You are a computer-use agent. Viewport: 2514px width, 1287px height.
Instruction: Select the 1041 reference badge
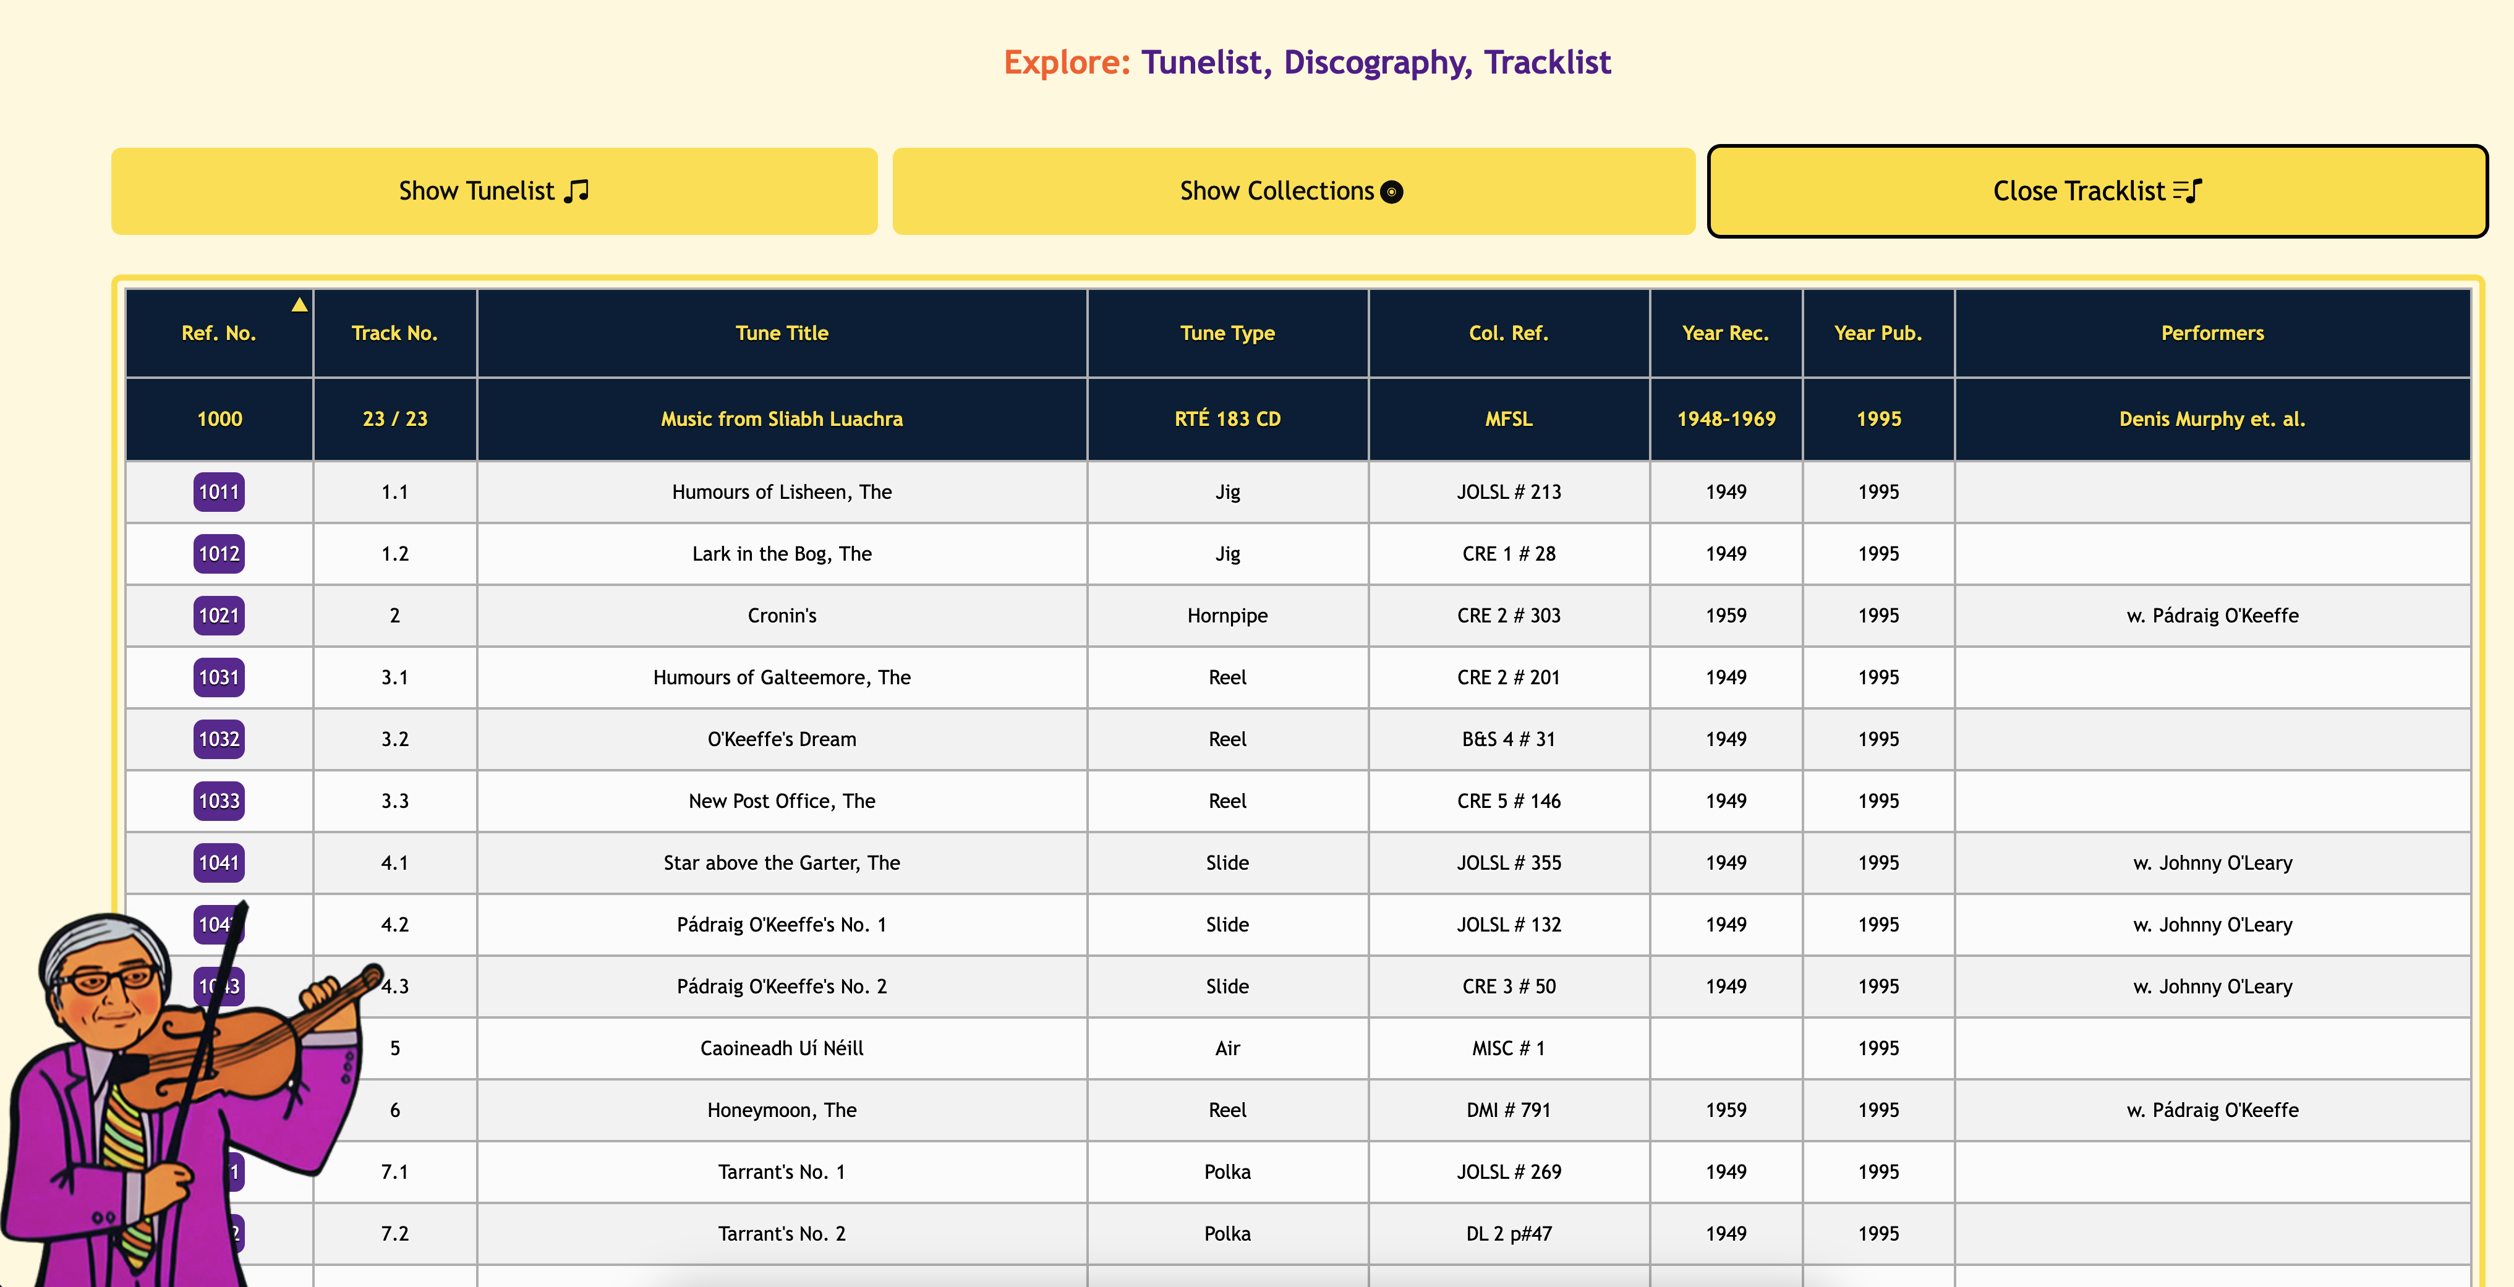coord(219,862)
